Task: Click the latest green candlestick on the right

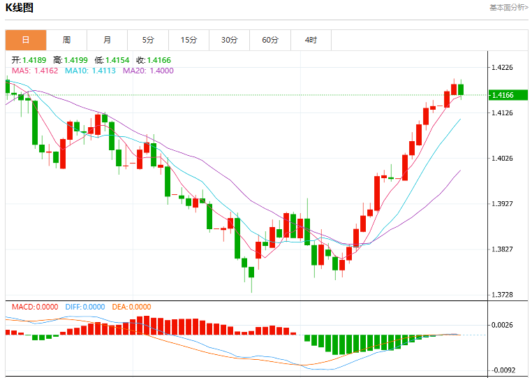Action: [461, 89]
